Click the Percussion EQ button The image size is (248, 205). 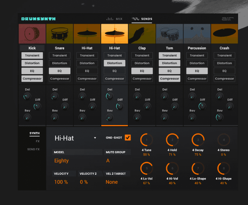tap(197, 71)
